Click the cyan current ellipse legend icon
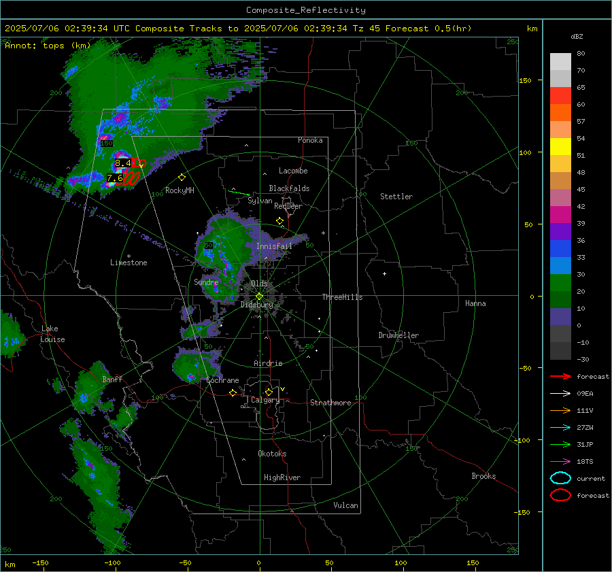 560,478
